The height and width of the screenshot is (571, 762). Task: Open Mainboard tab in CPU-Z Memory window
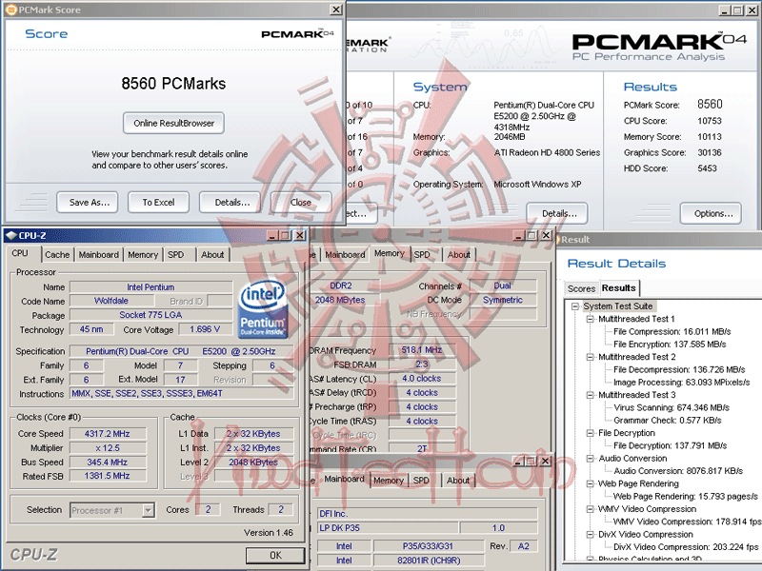click(345, 255)
